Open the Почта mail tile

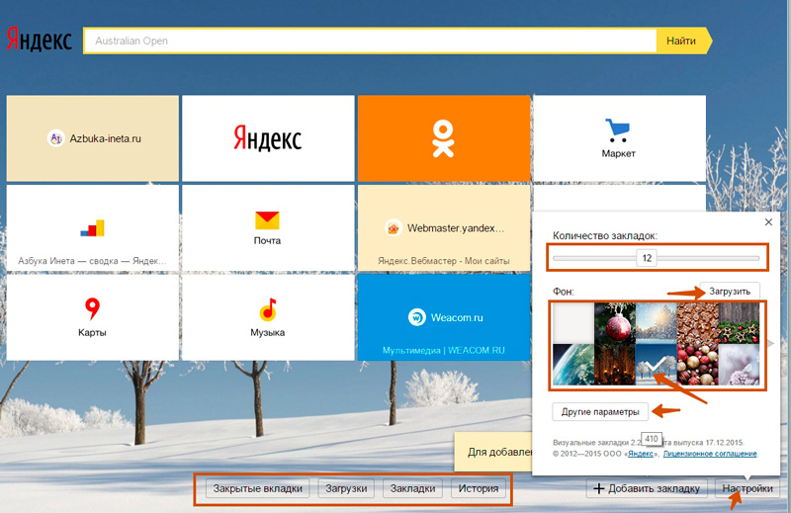pyautogui.click(x=268, y=228)
